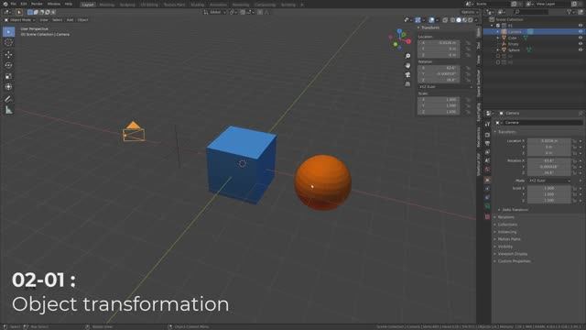
Task: Select solid viewport shading mode
Action: pyautogui.click(x=459, y=20)
